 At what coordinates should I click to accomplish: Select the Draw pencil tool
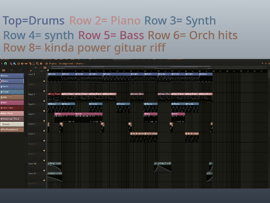[x=11, y=64]
